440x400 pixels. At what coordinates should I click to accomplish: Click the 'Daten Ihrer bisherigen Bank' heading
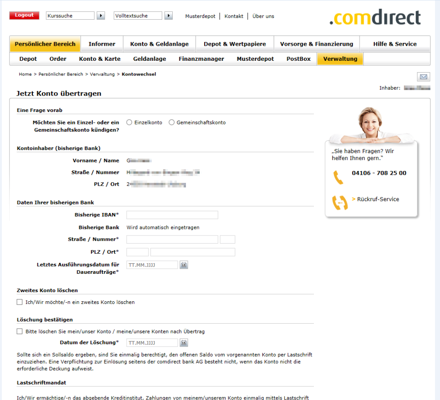55,203
